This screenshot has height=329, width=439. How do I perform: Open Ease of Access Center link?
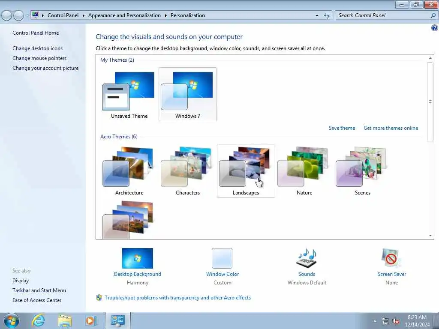(x=37, y=300)
